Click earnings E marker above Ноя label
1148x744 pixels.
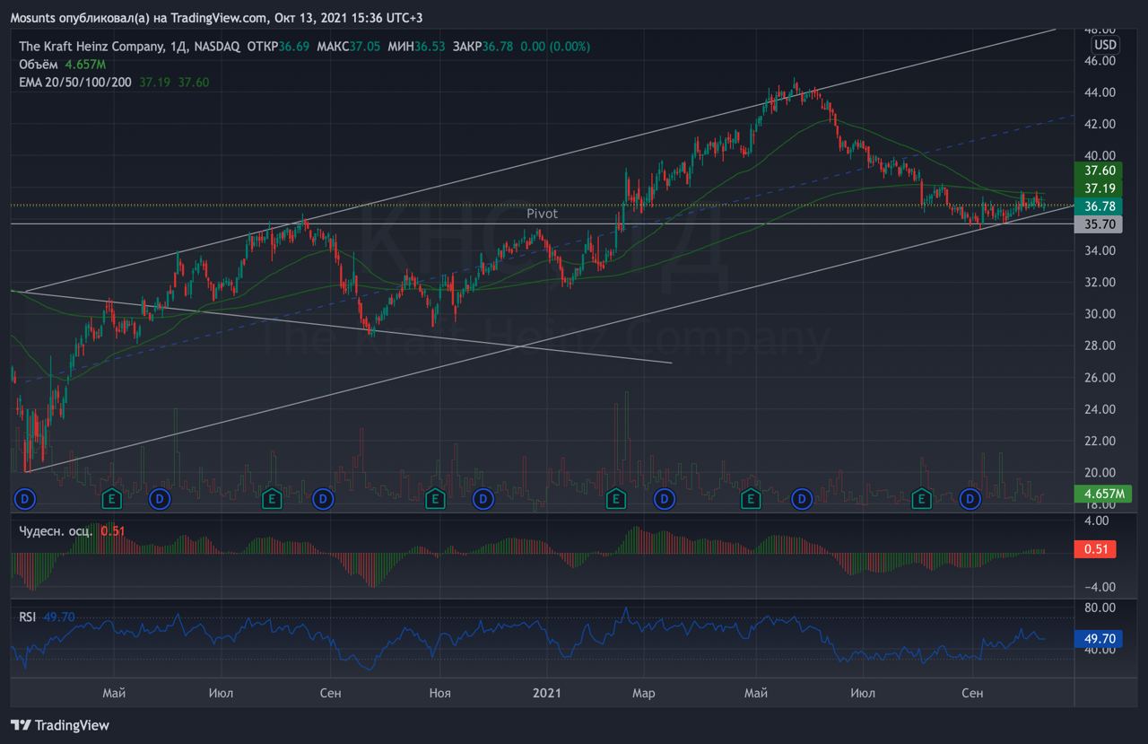coord(434,498)
